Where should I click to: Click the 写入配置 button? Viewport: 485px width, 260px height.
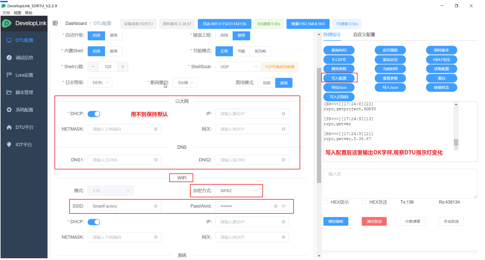[x=339, y=78]
